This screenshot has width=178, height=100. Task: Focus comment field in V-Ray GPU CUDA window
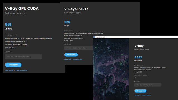(x=23, y=57)
